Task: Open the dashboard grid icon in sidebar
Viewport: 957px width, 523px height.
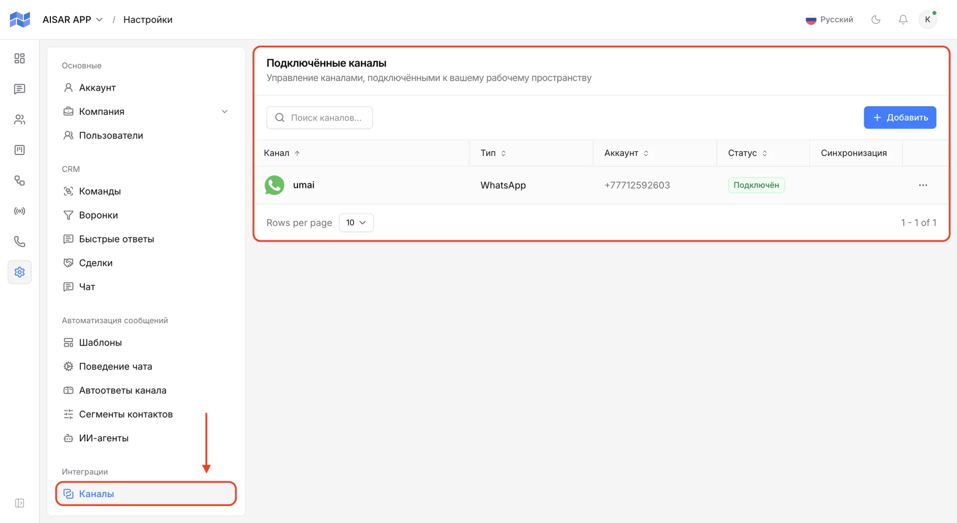Action: pyautogui.click(x=19, y=58)
